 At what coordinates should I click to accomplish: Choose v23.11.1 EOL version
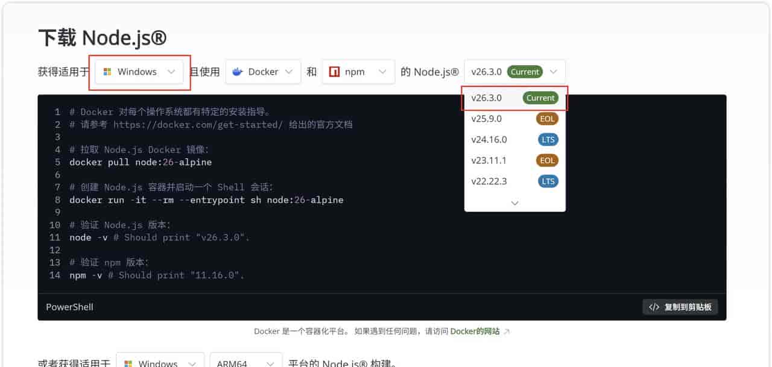pyautogui.click(x=514, y=160)
